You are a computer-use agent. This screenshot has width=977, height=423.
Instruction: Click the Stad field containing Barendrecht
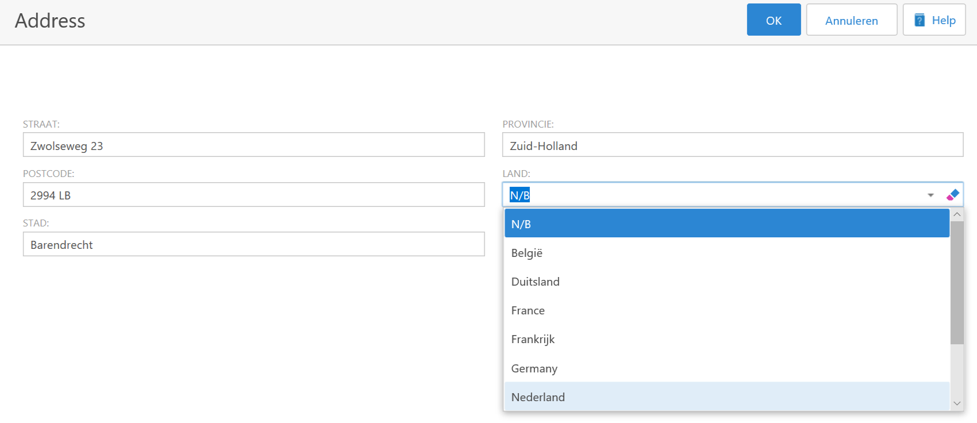(253, 245)
